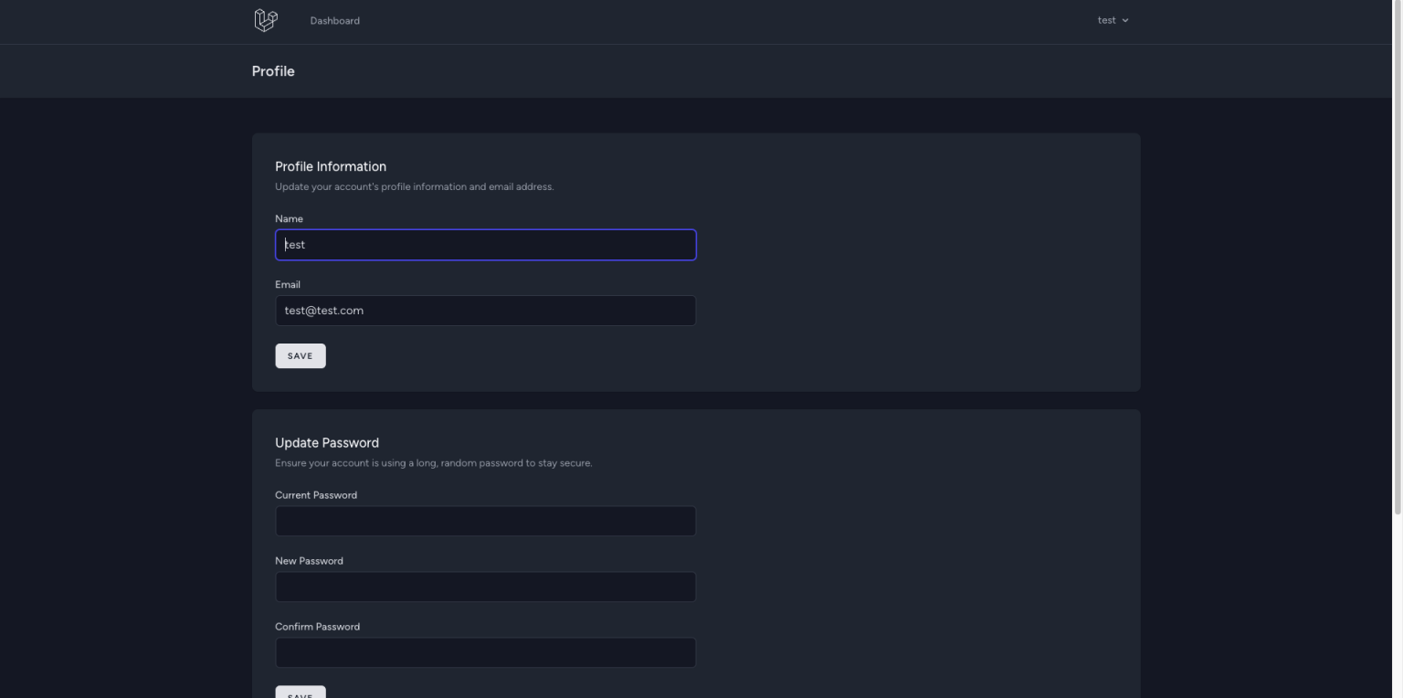Viewport: 1403px width, 698px height.
Task: Click the Profile Information section heading
Action: tap(331, 166)
